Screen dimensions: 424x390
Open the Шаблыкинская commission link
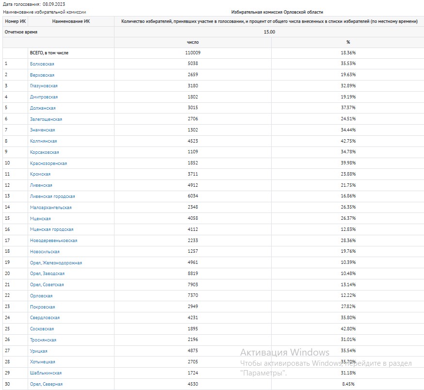point(46,373)
